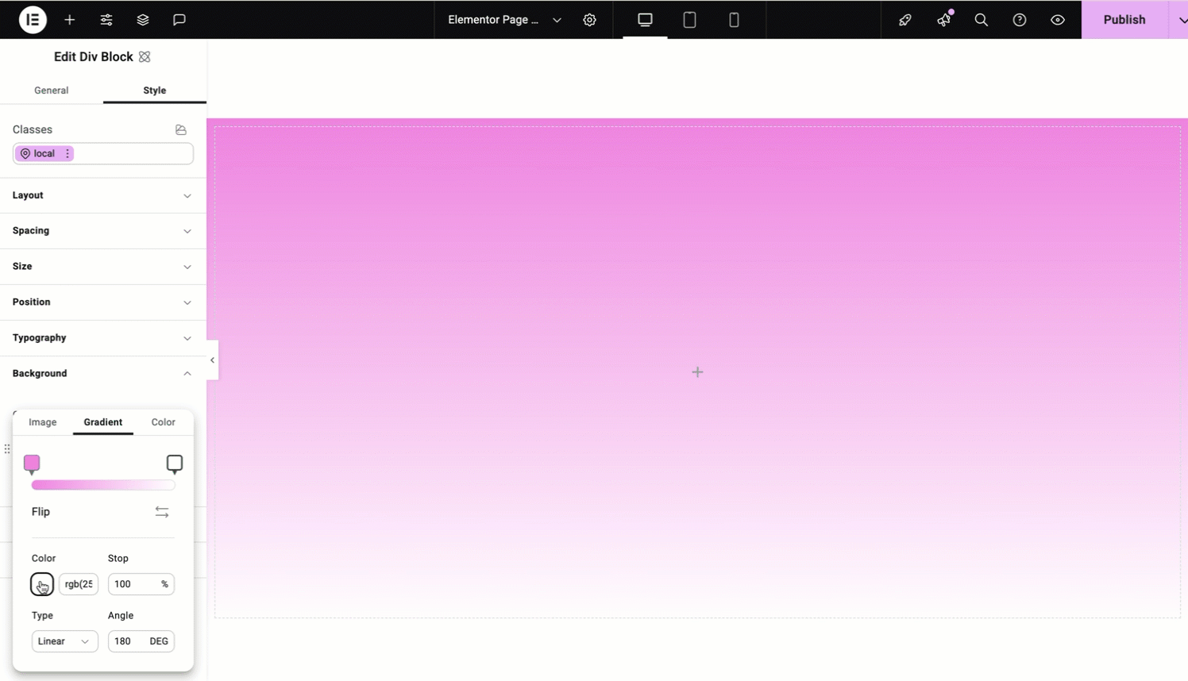The width and height of the screenshot is (1188, 681).
Task: Open the help question mark icon
Action: coord(1020,20)
